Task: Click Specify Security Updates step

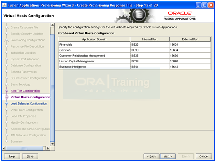Action: [x=27, y=34]
